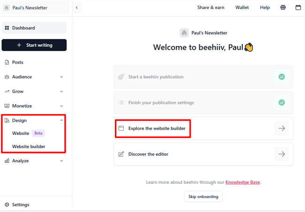Click the browser window icon on Explore the website builder

[121, 128]
